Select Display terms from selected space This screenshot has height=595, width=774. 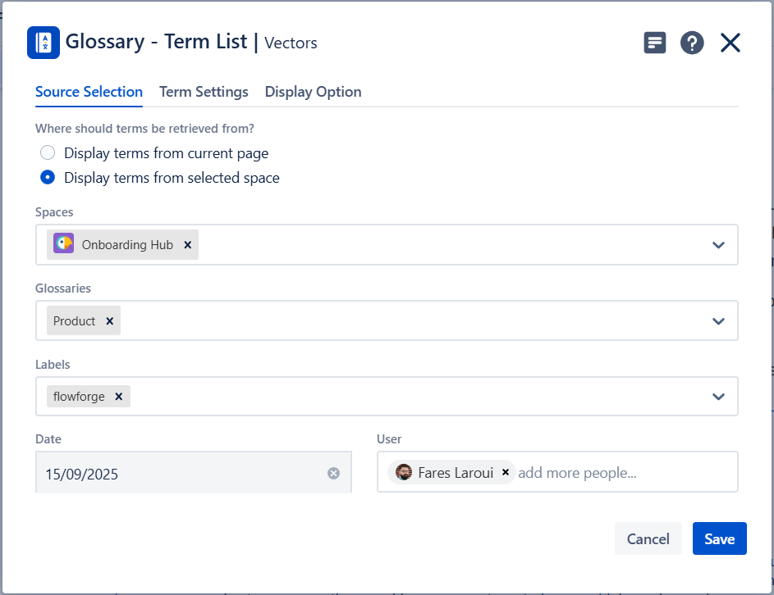48,177
